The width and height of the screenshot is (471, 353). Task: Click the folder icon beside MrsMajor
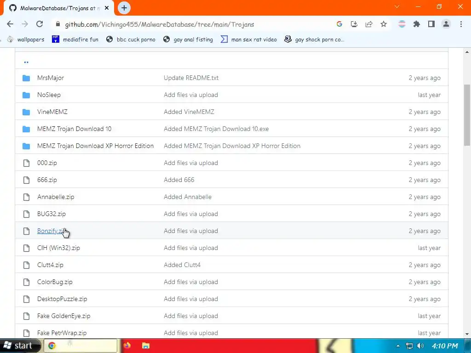[26, 78]
